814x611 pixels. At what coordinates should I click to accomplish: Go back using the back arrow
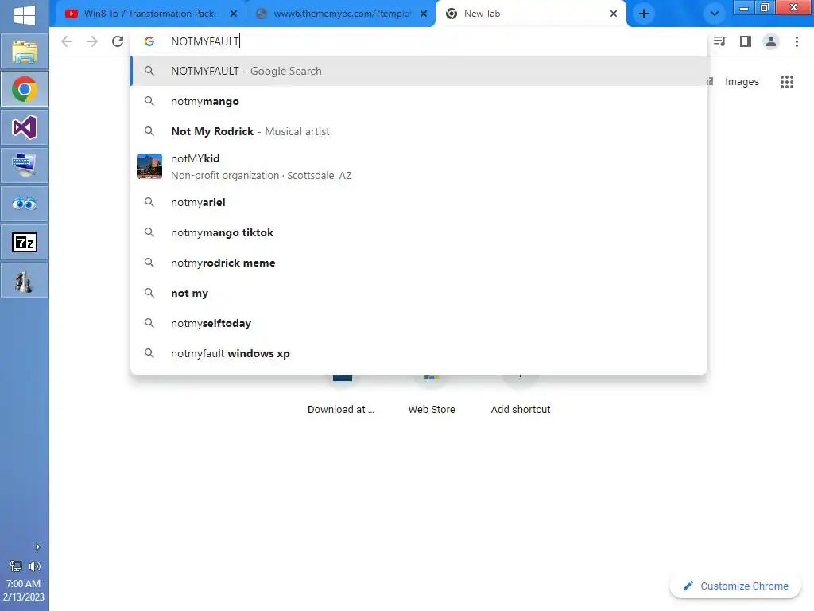pyautogui.click(x=67, y=41)
